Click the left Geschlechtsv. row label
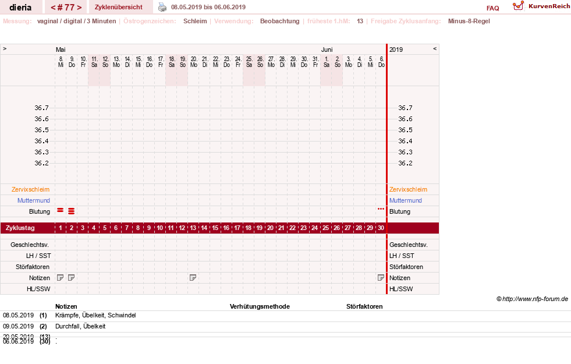The width and height of the screenshot is (571, 364). (x=30, y=245)
